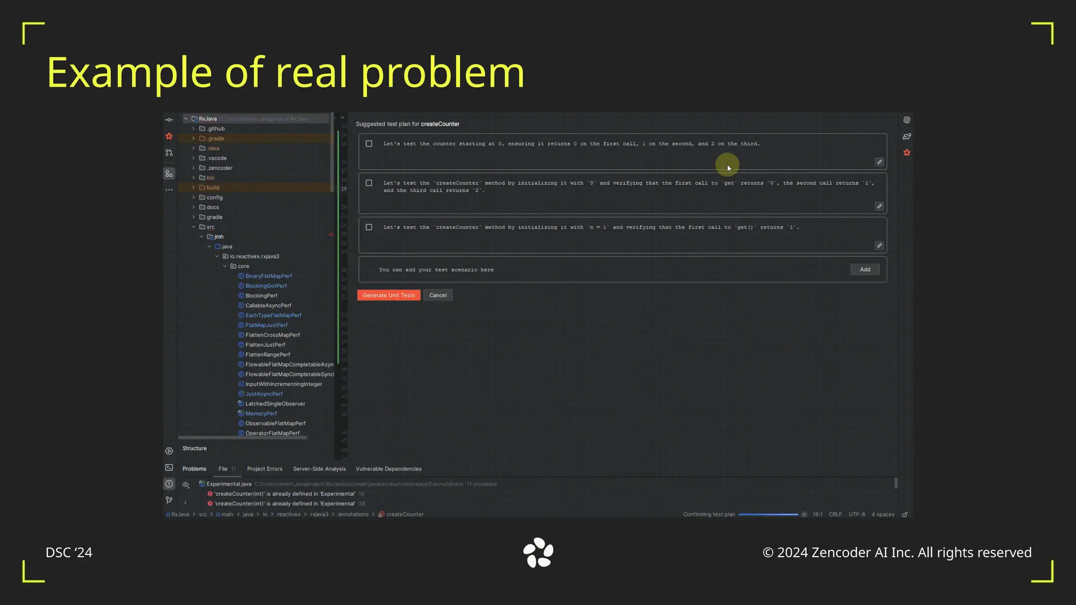1076x605 pixels.
Task: Open the Terminal tool window icon
Action: point(169,467)
